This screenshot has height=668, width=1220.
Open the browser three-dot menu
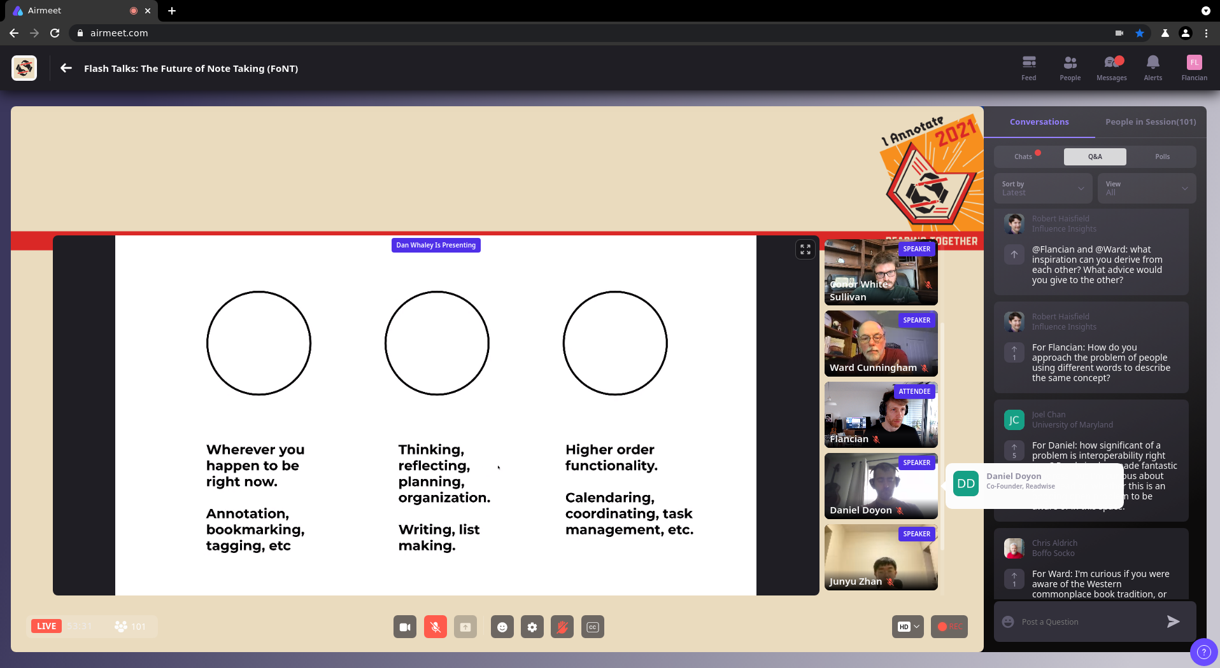(x=1206, y=33)
